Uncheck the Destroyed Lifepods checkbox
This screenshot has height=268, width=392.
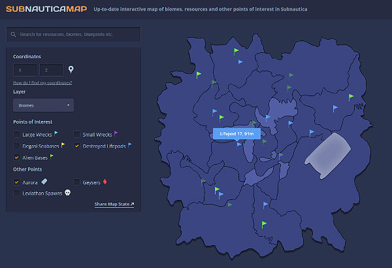[77, 146]
